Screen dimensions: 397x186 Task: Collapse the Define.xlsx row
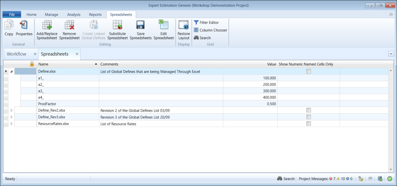[x=12, y=72]
